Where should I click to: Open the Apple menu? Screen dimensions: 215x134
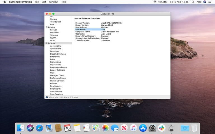(x=3, y=2)
